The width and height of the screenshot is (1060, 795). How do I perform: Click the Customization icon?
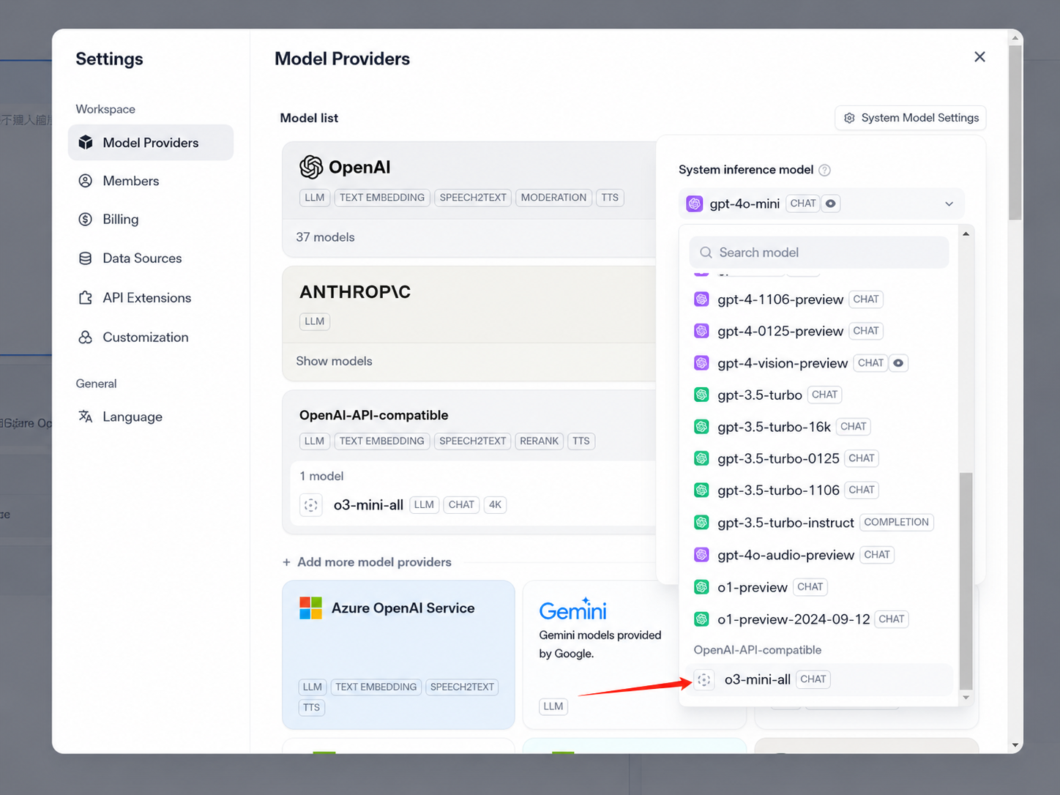(x=86, y=337)
